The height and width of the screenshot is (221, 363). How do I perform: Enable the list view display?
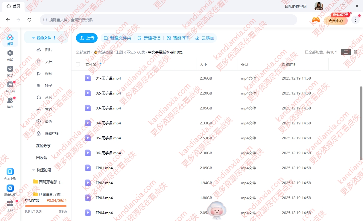(x=346, y=52)
